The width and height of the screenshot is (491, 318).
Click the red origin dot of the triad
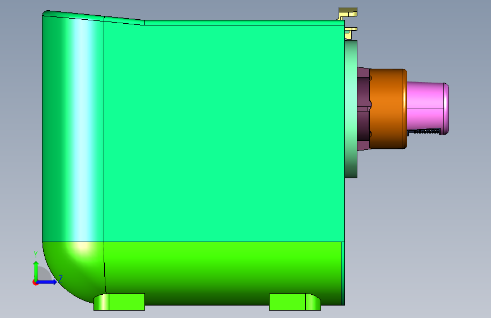(35, 282)
